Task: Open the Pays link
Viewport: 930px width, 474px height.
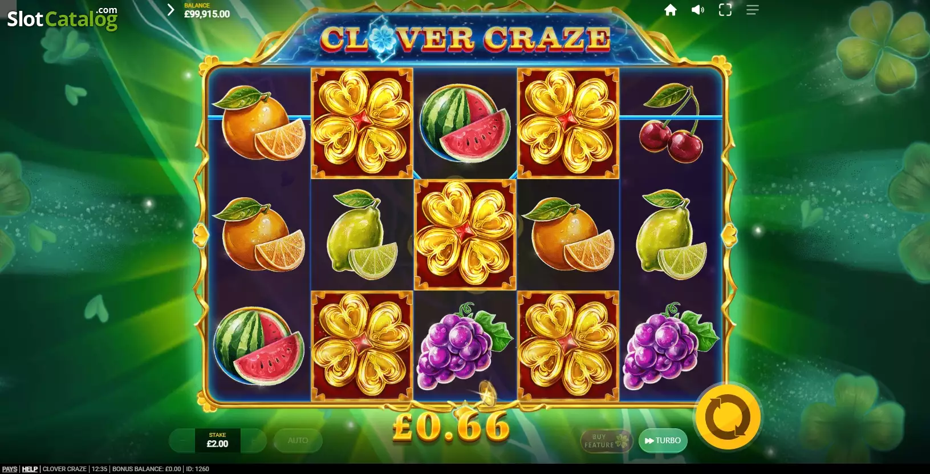Action: 10,469
